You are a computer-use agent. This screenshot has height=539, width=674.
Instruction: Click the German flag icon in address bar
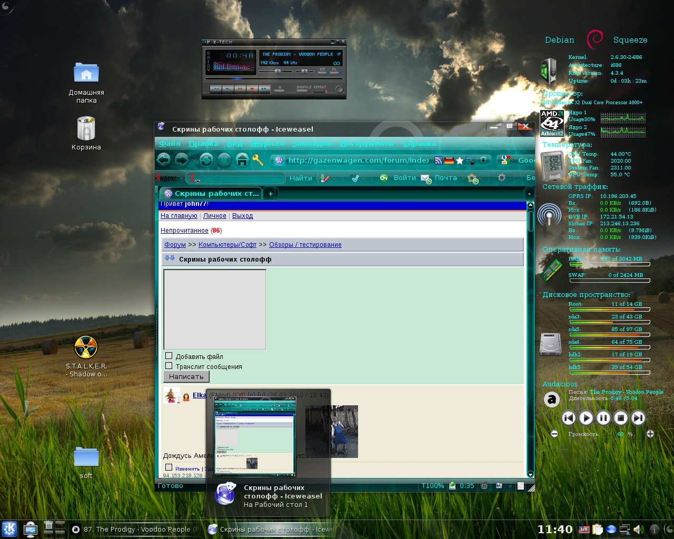click(449, 161)
